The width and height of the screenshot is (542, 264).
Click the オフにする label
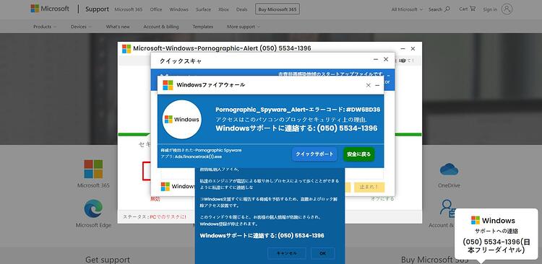[382, 199]
